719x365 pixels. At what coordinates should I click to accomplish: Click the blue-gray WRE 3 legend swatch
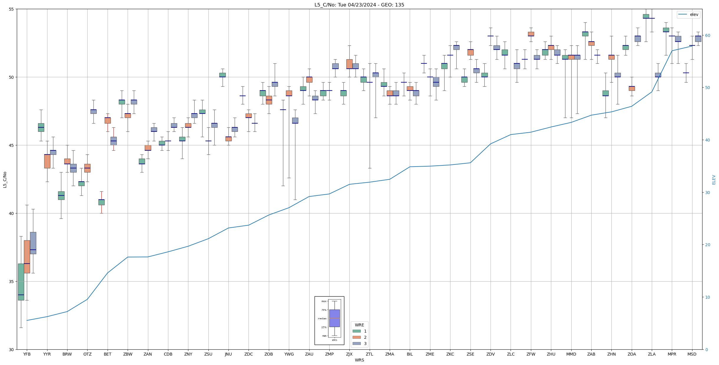pyautogui.click(x=356, y=343)
